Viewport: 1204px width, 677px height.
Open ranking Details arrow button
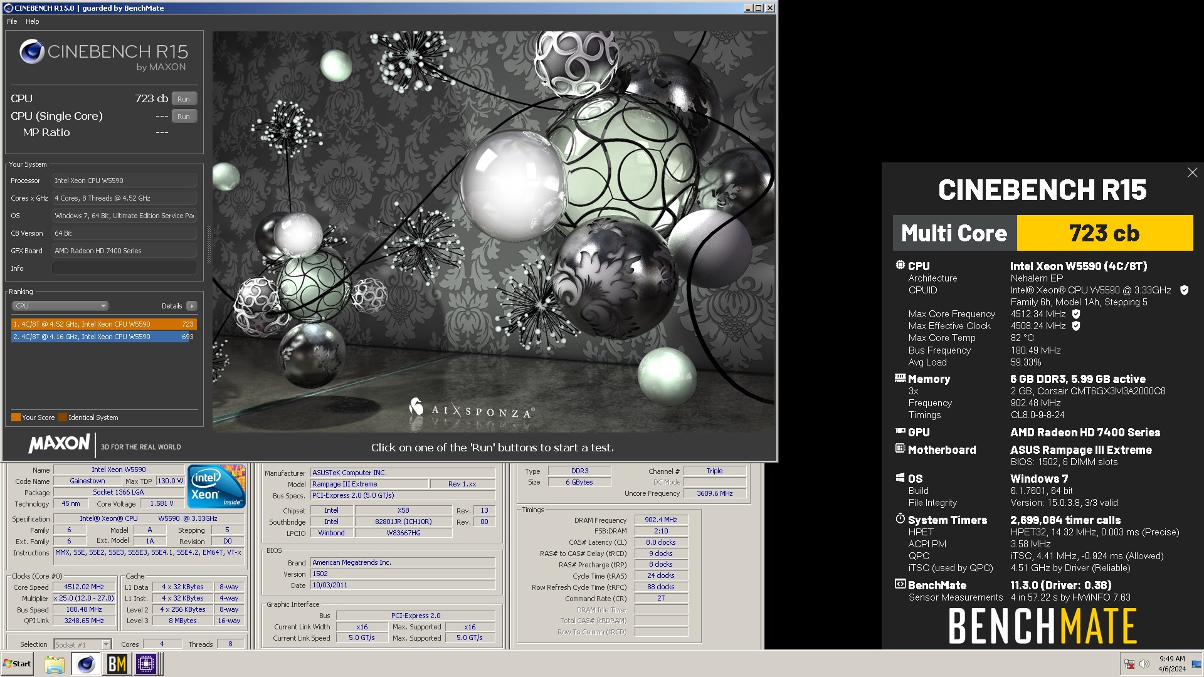click(x=192, y=306)
